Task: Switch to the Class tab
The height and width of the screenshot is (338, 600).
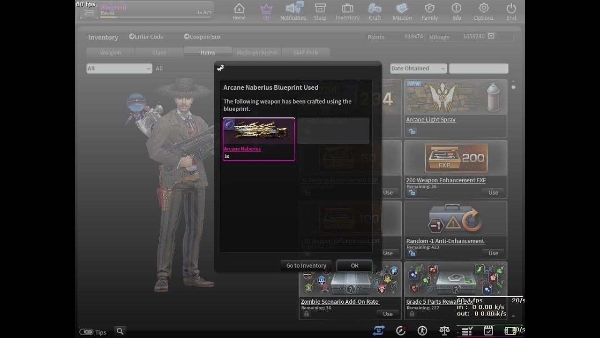Action: 159,53
